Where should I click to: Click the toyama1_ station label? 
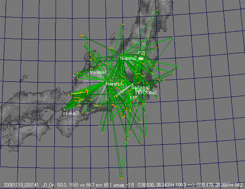click(99, 73)
